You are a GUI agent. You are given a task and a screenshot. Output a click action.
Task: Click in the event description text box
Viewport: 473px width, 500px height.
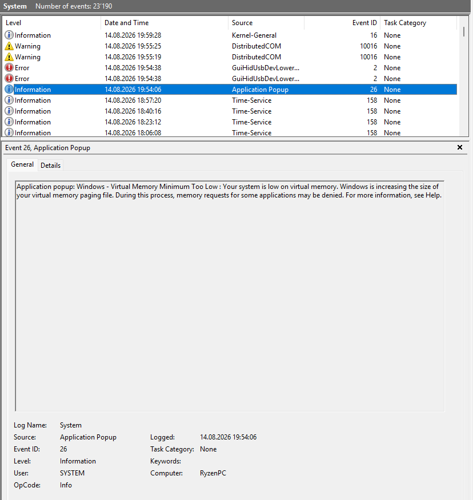(x=230, y=296)
